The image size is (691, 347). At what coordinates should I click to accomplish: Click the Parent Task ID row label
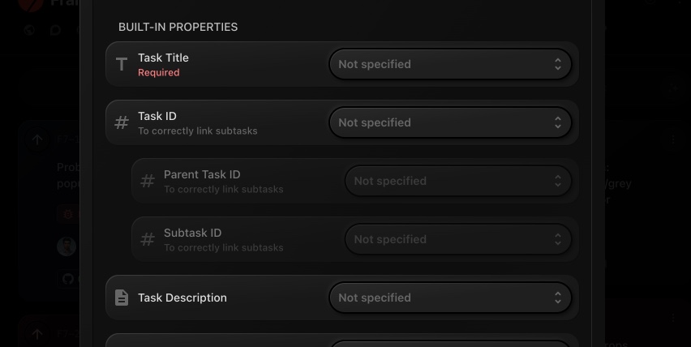point(202,174)
